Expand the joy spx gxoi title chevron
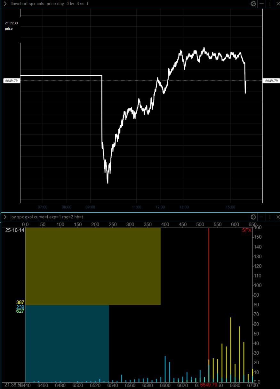280x389 pixels. 4,217
